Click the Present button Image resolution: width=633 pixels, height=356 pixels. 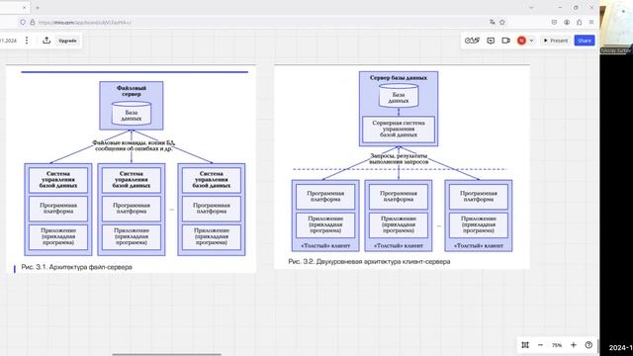(556, 41)
